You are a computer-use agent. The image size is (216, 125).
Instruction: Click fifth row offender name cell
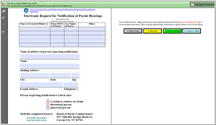[35, 45]
